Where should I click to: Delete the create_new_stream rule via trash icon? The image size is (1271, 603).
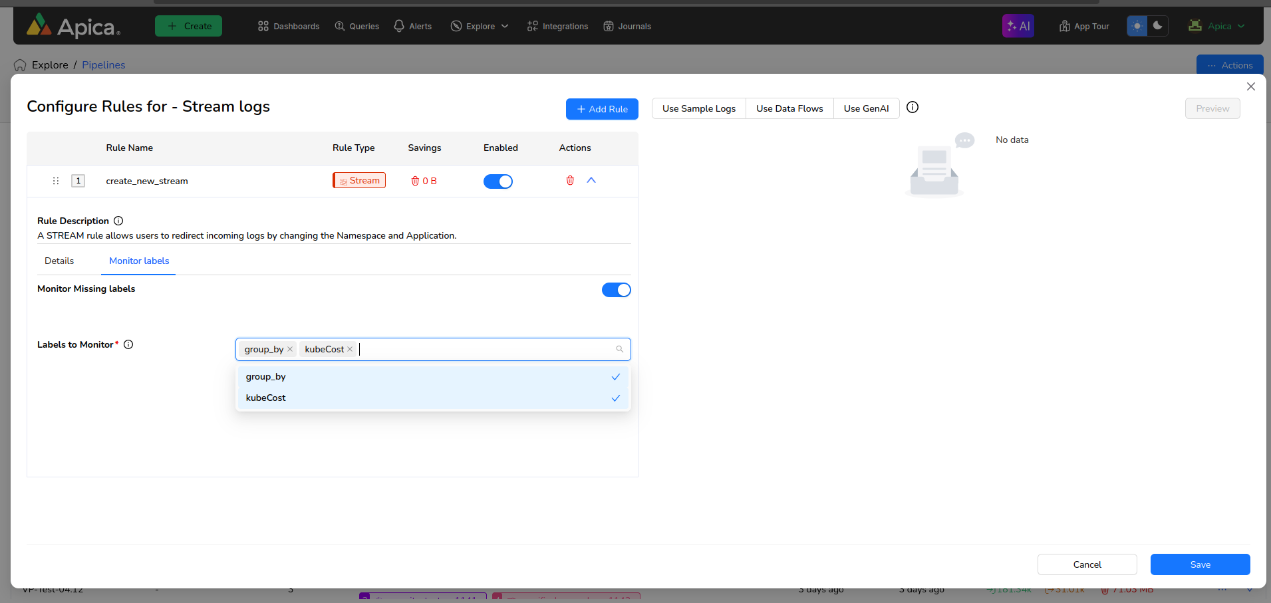coord(570,181)
